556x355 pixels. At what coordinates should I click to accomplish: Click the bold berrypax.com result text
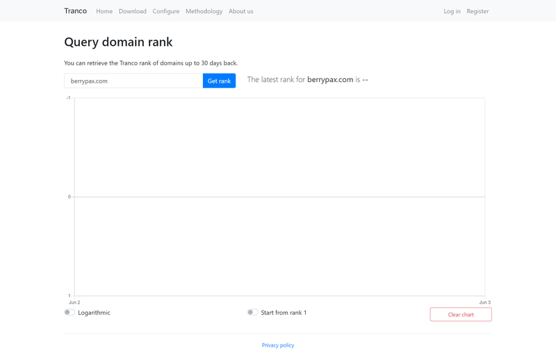(x=330, y=80)
